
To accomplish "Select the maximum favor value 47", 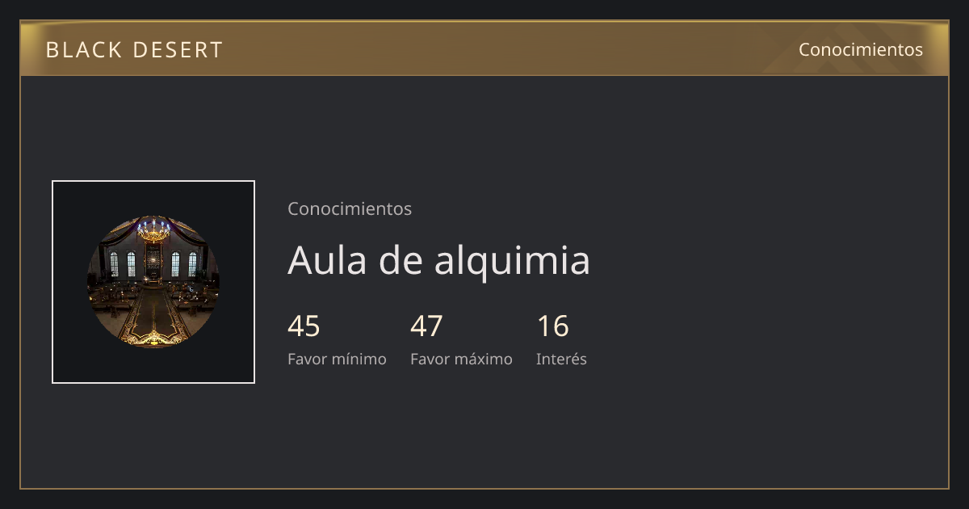I will coord(426,326).
